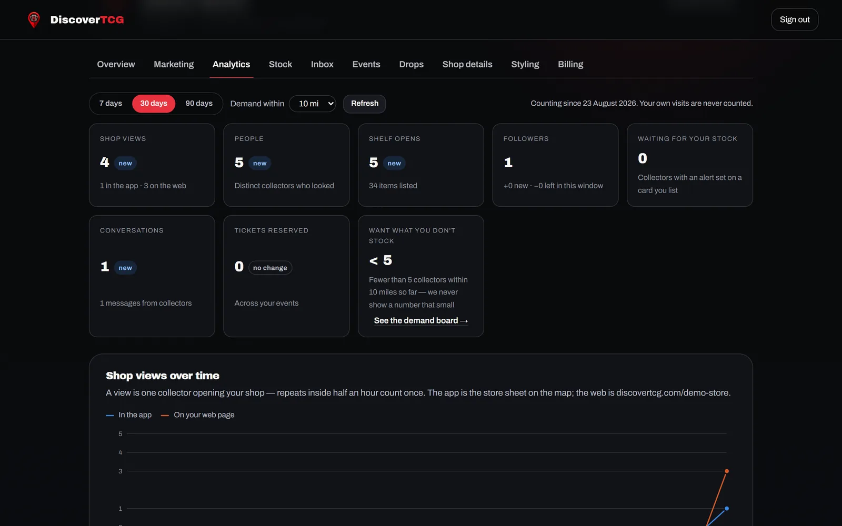Click the DiscoverTCG brand name

tap(87, 20)
